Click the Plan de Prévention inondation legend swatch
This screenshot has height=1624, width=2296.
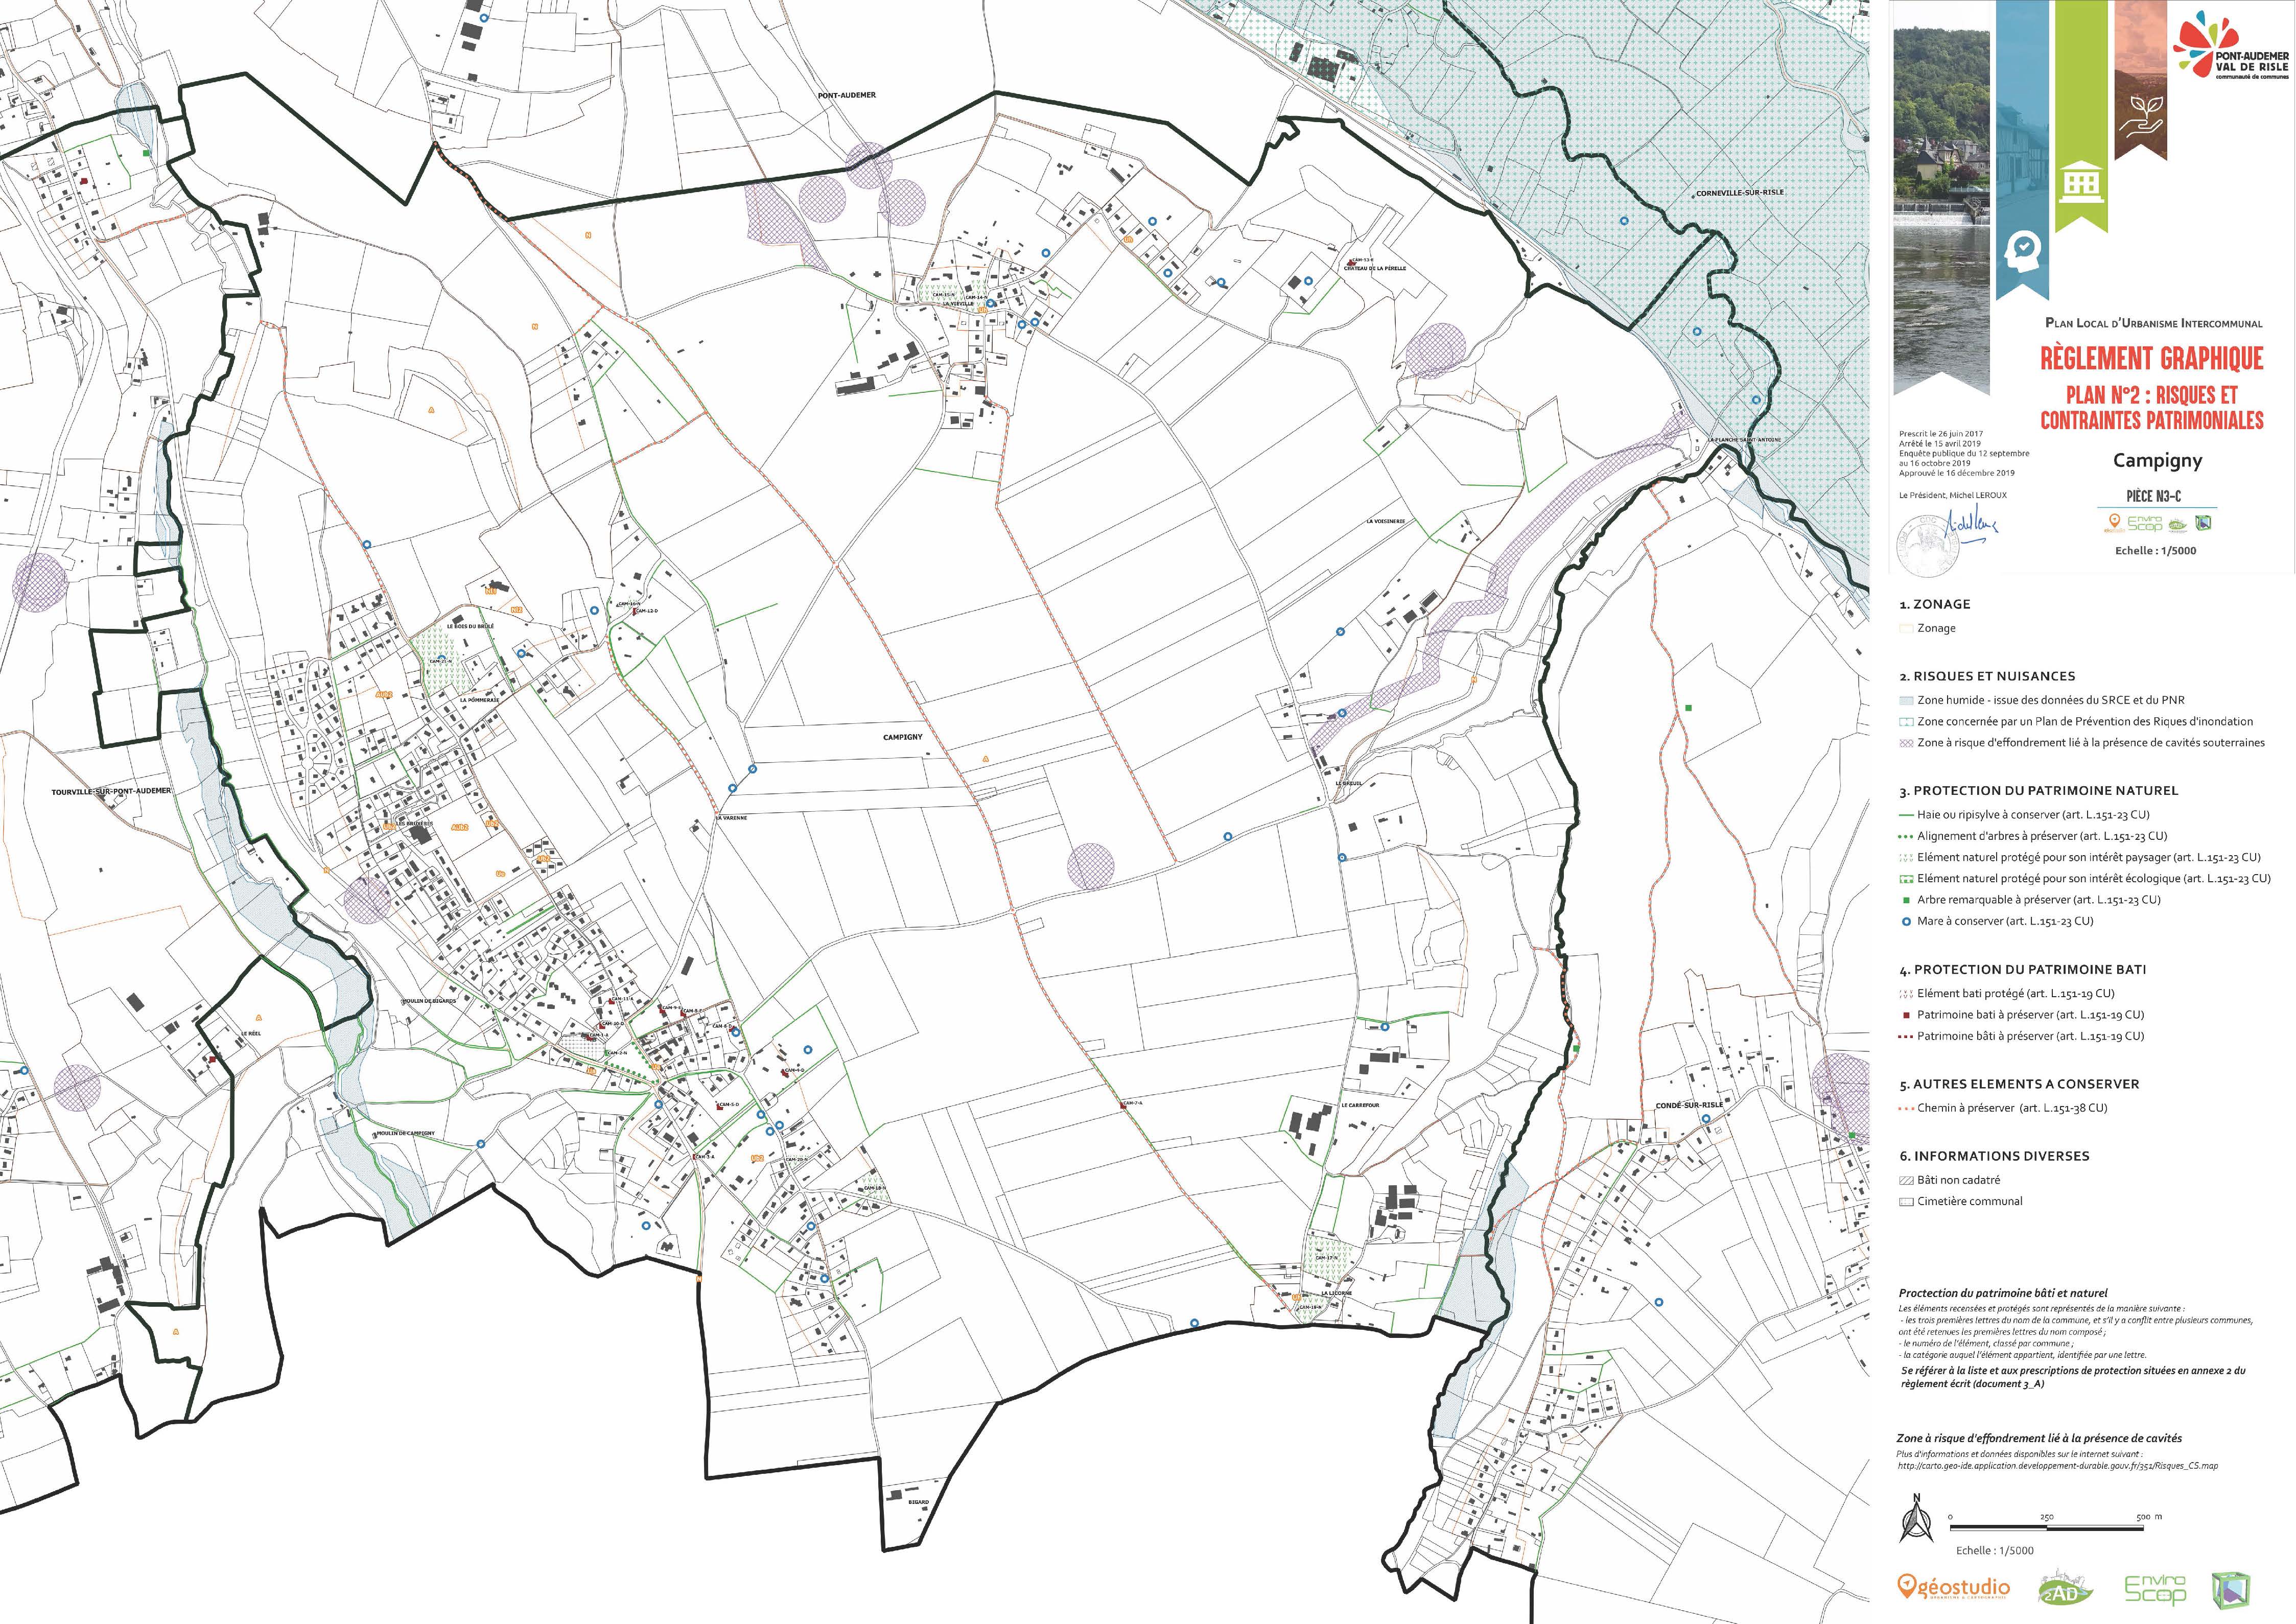pos(1906,722)
